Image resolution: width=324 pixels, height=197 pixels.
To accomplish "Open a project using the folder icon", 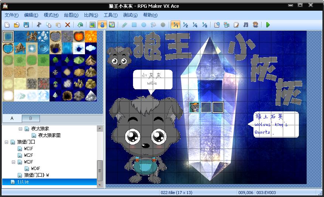I will [17, 25].
